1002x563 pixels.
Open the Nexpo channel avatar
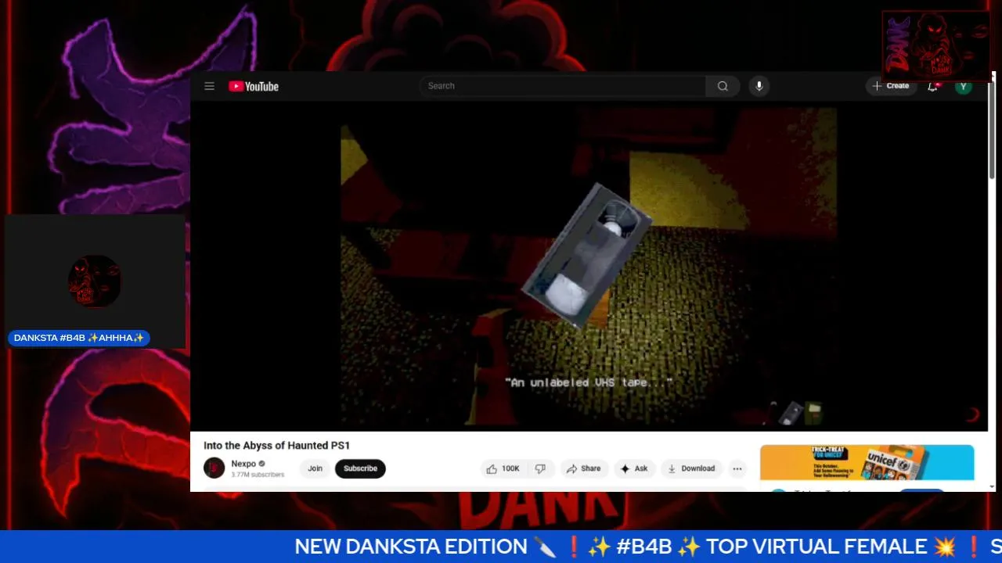214,468
